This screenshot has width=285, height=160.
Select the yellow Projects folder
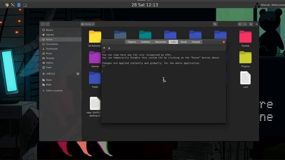[245, 57]
